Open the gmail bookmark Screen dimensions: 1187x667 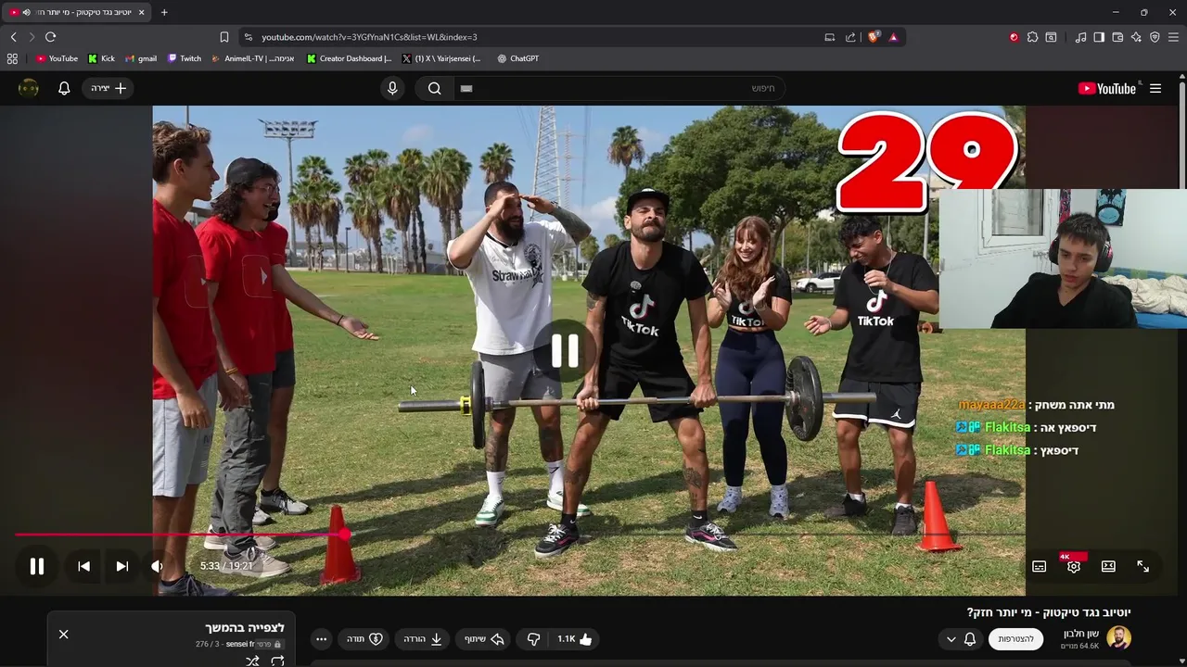(141, 58)
